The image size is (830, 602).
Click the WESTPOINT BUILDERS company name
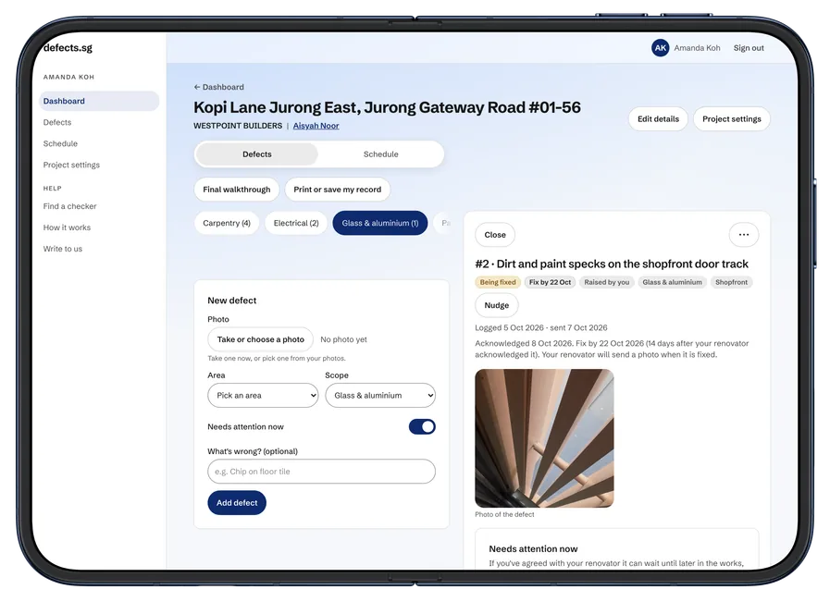(238, 126)
